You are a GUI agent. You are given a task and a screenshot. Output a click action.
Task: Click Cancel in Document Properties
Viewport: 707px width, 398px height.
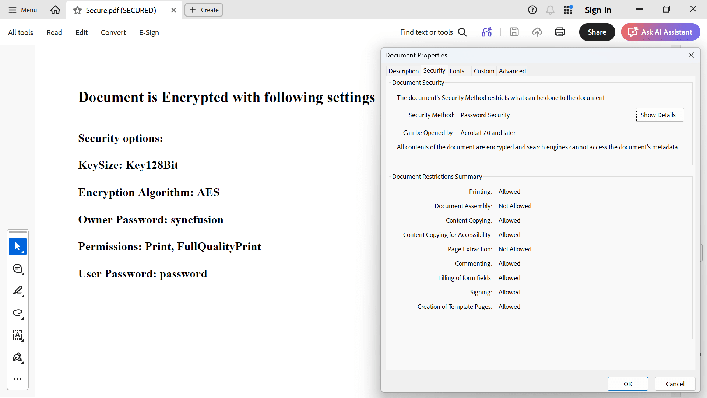pos(675,384)
